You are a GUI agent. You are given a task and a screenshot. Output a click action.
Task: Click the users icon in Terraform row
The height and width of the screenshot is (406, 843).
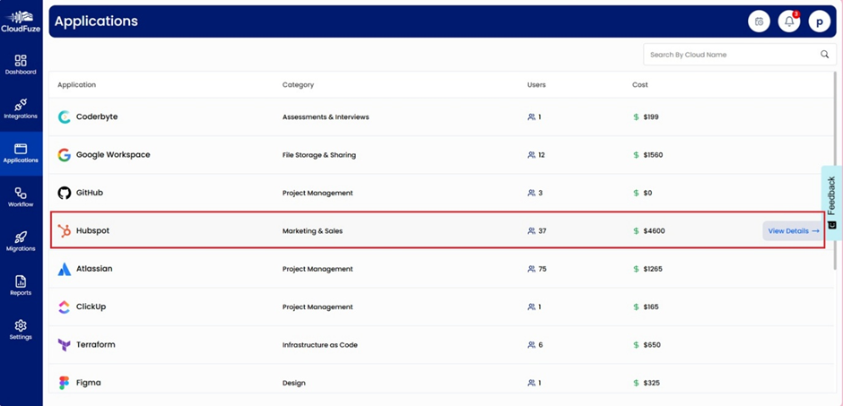point(532,345)
